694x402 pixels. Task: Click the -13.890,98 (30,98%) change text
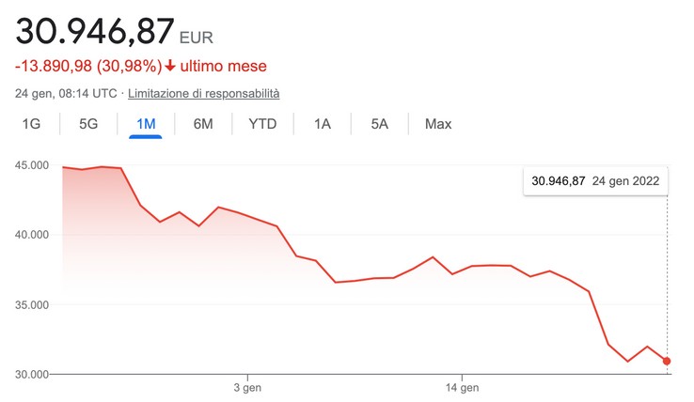(x=88, y=66)
